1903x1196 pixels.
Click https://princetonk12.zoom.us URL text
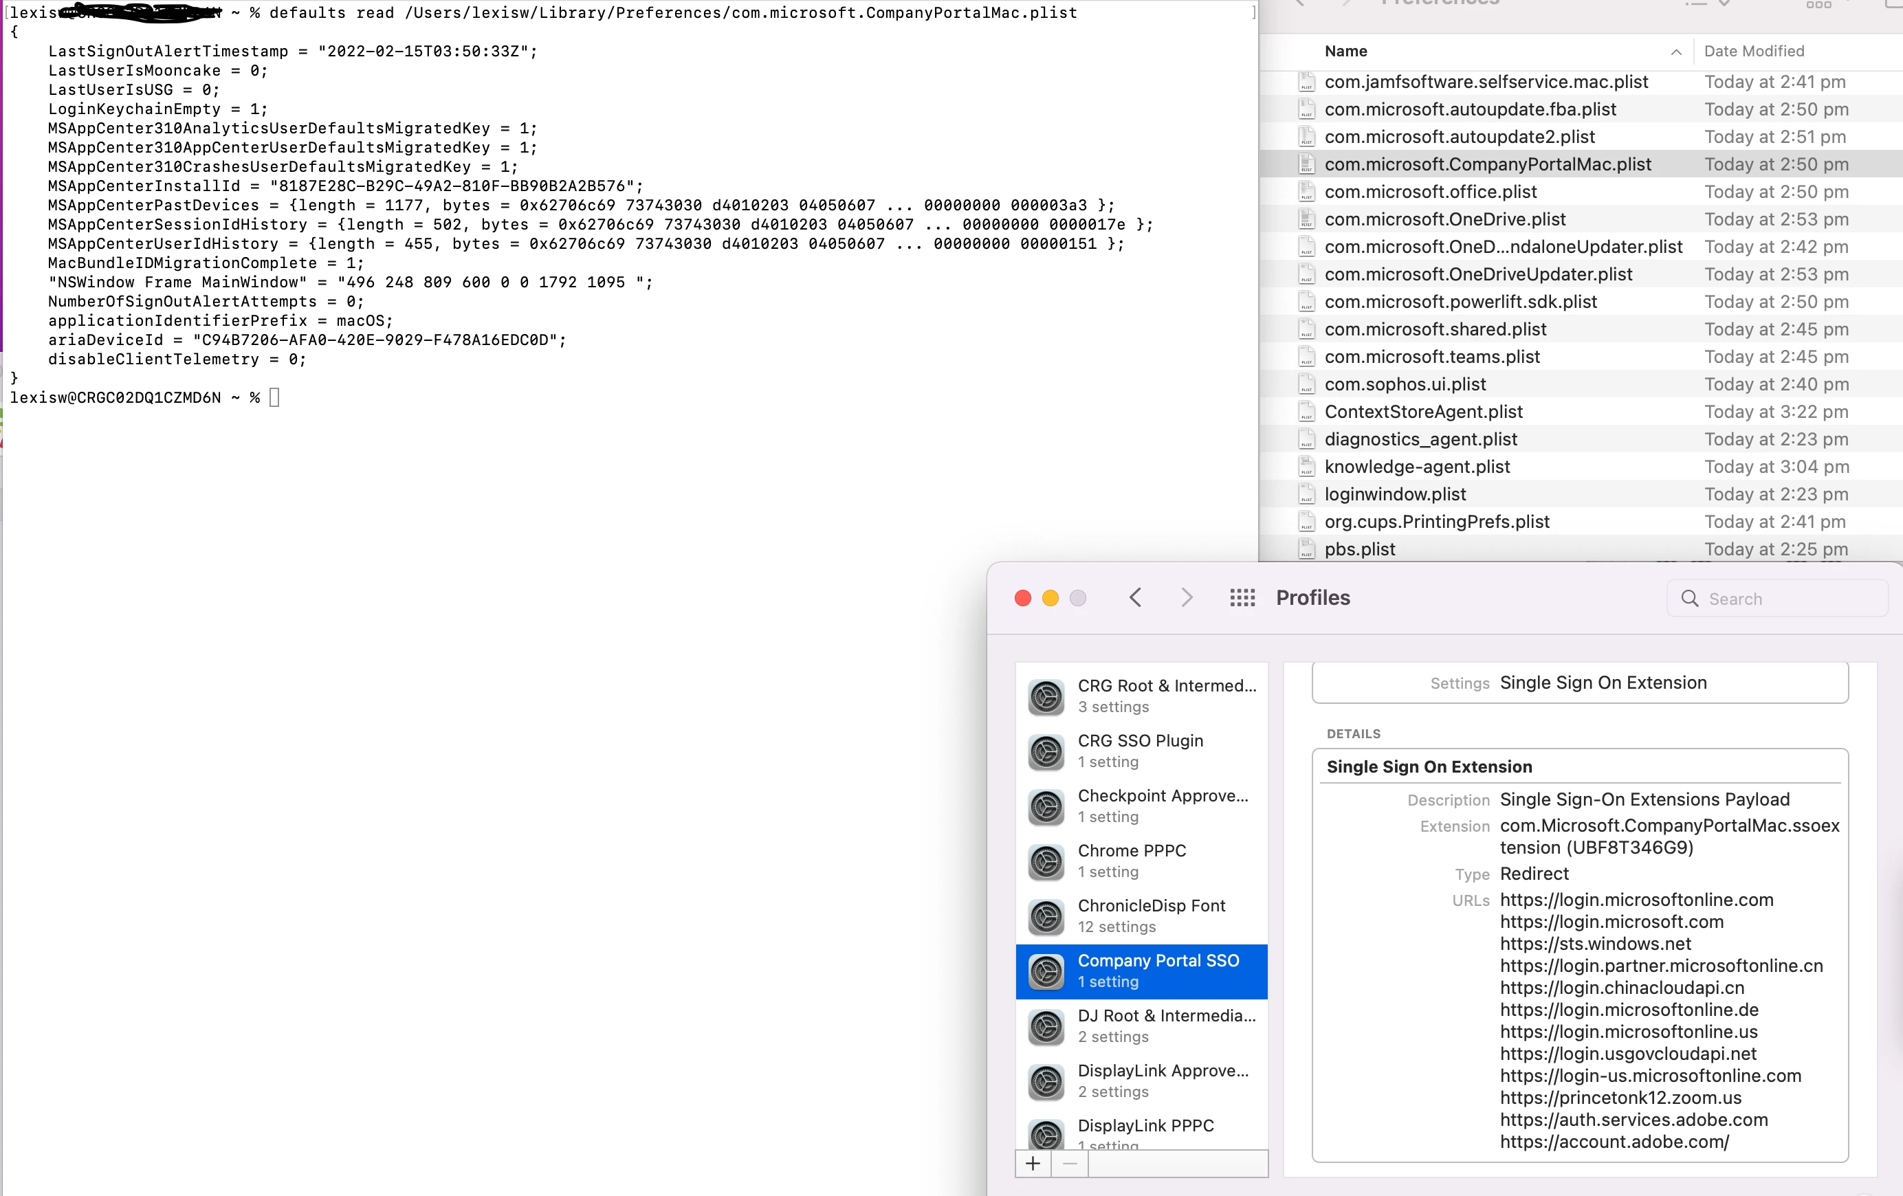(1621, 1097)
